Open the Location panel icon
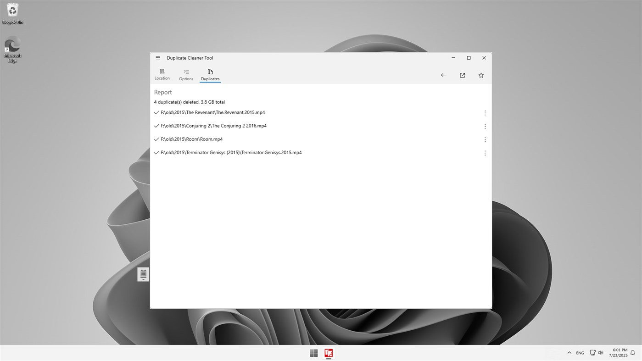This screenshot has width=642, height=361. pos(162,74)
